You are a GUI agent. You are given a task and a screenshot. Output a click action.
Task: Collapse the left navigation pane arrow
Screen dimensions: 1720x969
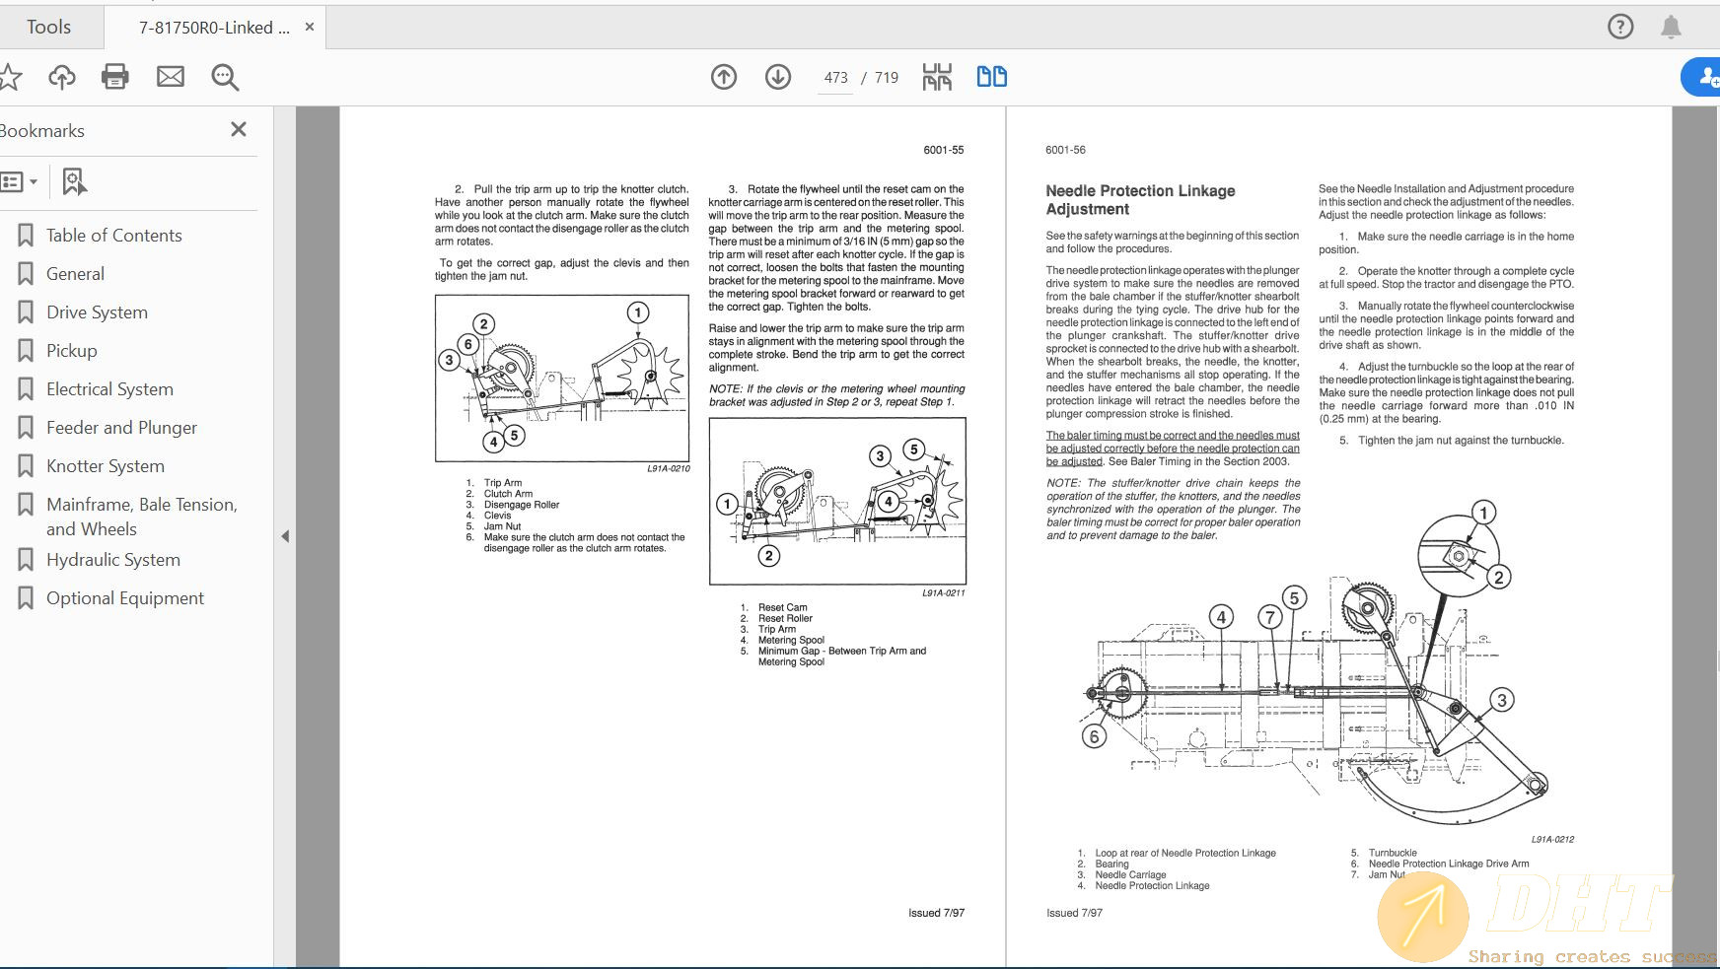285,536
